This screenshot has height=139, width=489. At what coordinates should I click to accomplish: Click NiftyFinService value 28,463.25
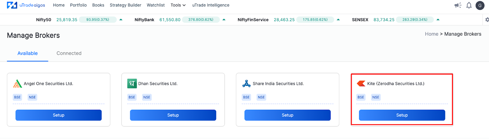(284, 20)
